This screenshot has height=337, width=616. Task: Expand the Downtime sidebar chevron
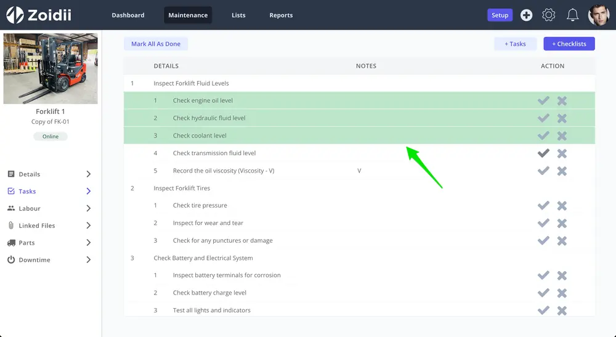pyautogui.click(x=88, y=259)
